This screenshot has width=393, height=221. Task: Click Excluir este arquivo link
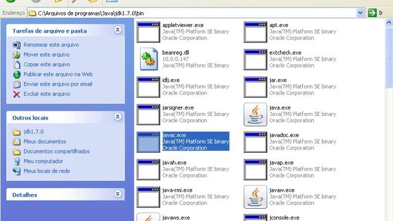[x=47, y=94]
